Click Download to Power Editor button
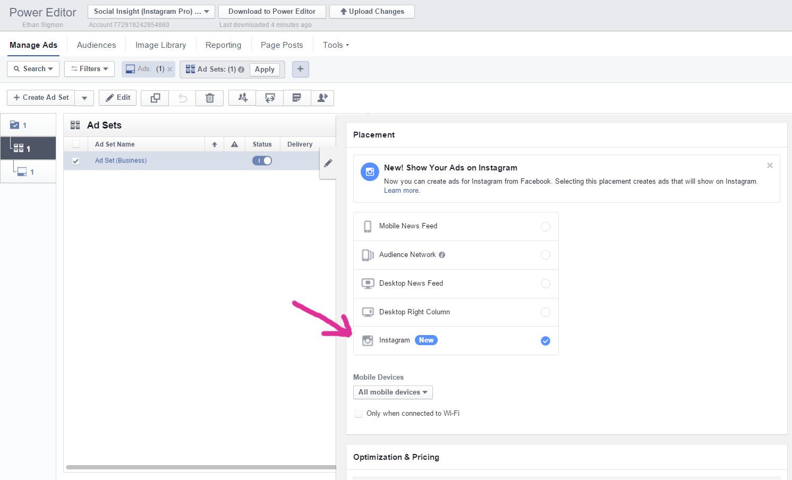 tap(272, 12)
